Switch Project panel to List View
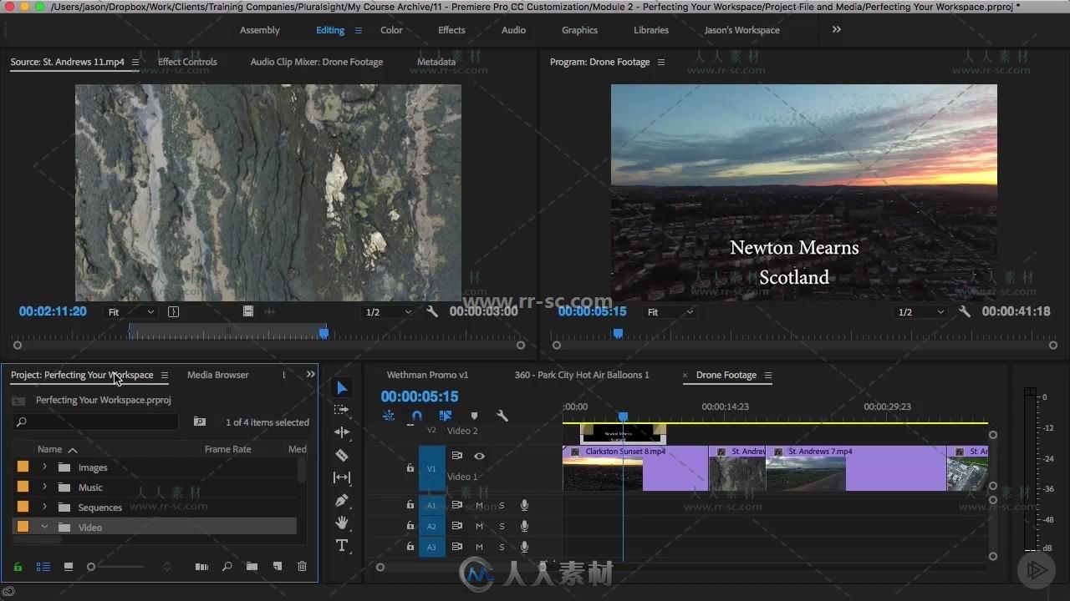The image size is (1070, 601). 43,567
